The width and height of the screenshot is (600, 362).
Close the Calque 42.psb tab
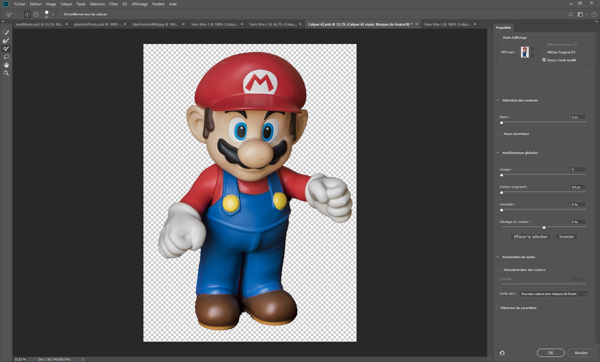pos(417,24)
